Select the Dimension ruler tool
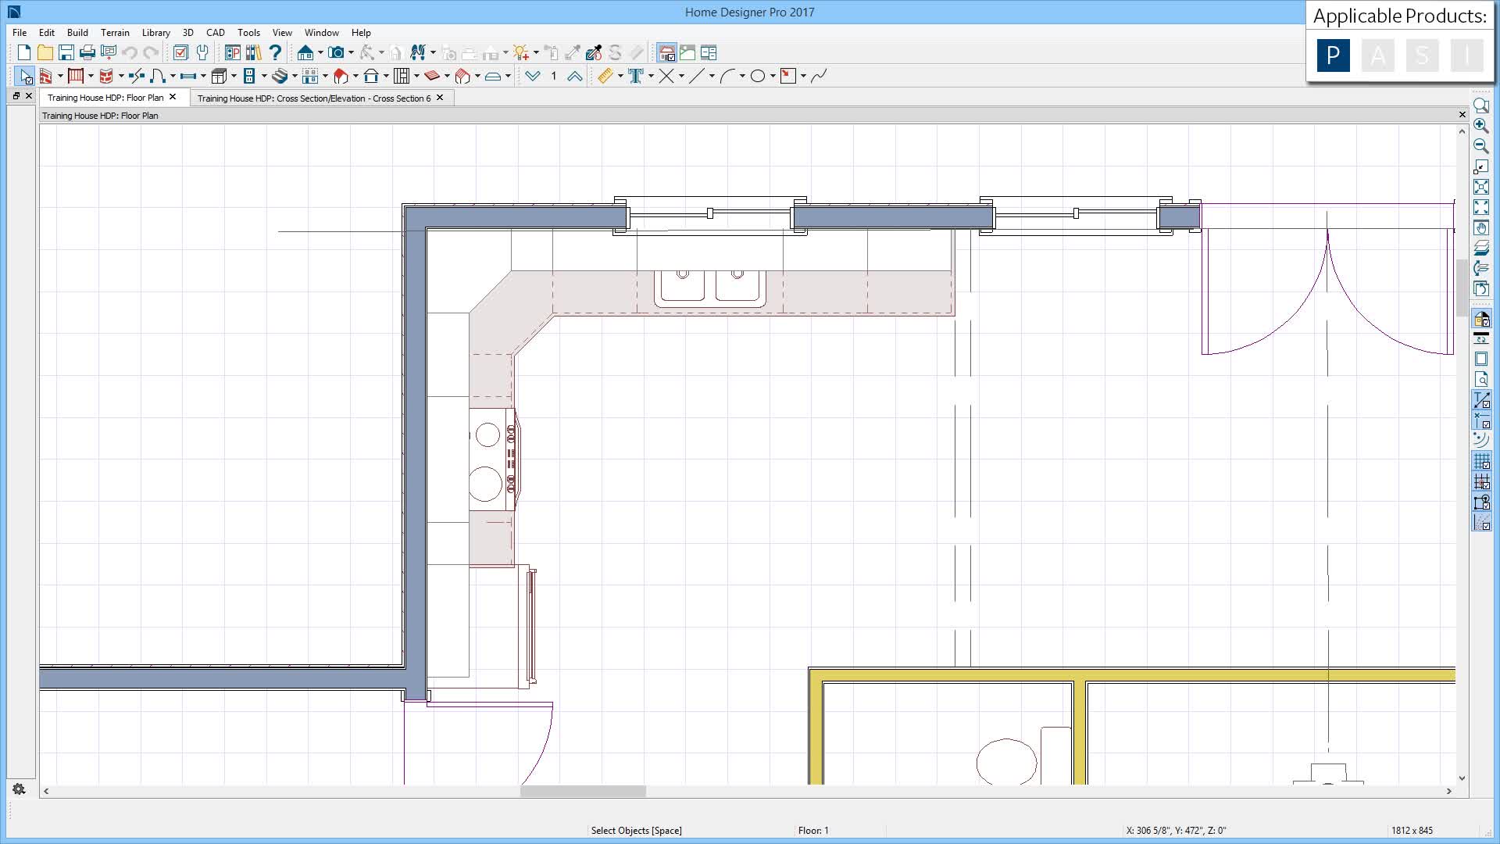Screen dimensions: 1500x844 (x=605, y=76)
